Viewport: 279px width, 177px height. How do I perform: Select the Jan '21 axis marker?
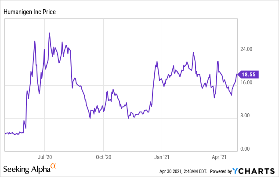(x=163, y=156)
